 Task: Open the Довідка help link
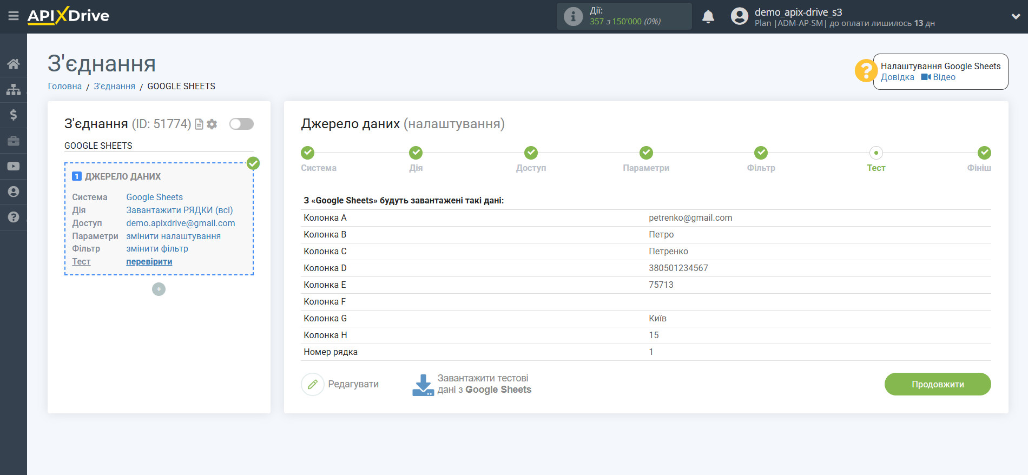(x=898, y=77)
